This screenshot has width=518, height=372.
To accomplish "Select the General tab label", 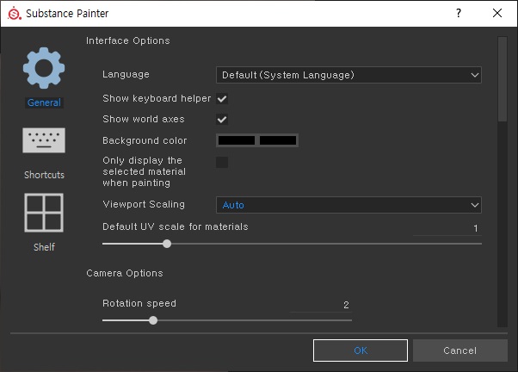I will click(x=44, y=102).
